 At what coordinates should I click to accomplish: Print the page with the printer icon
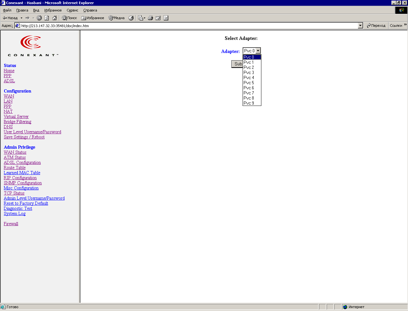pos(150,18)
